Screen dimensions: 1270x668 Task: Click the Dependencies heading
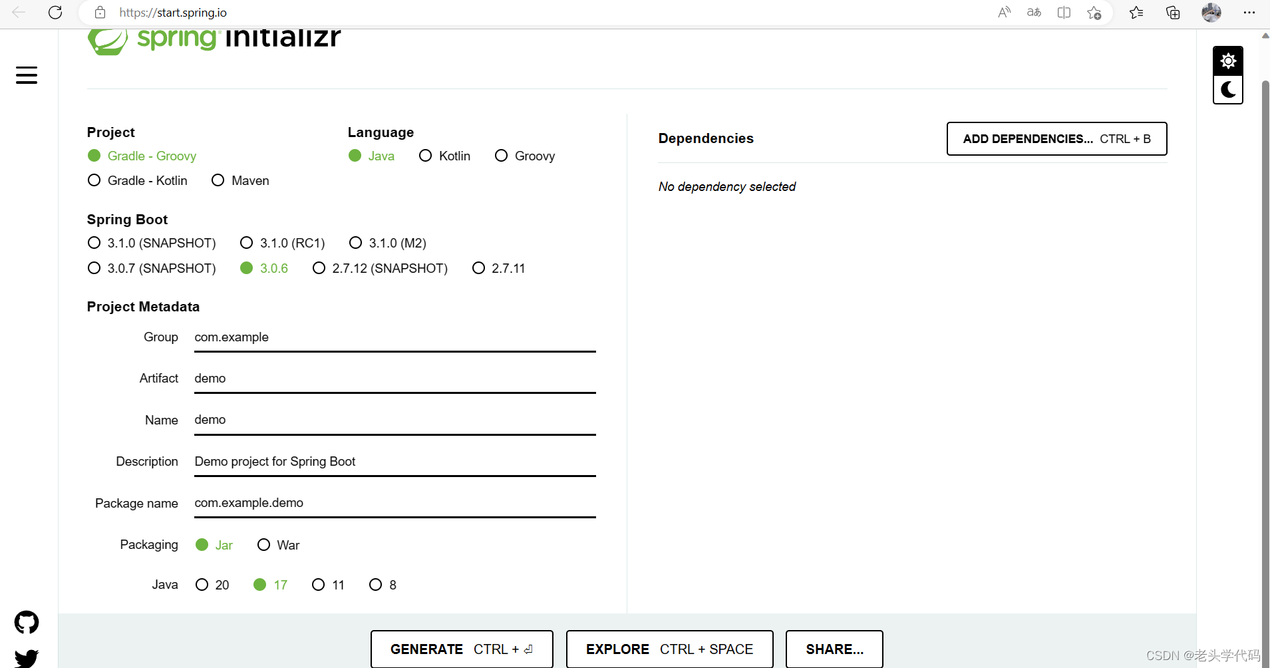706,138
